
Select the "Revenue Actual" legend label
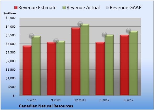click(83, 8)
